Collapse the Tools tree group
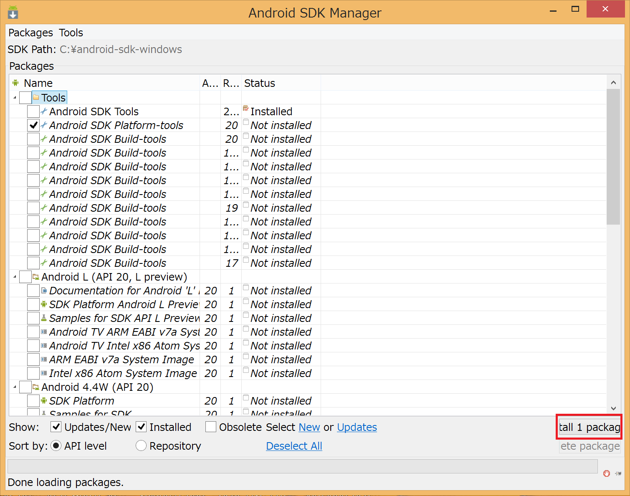 [x=15, y=98]
